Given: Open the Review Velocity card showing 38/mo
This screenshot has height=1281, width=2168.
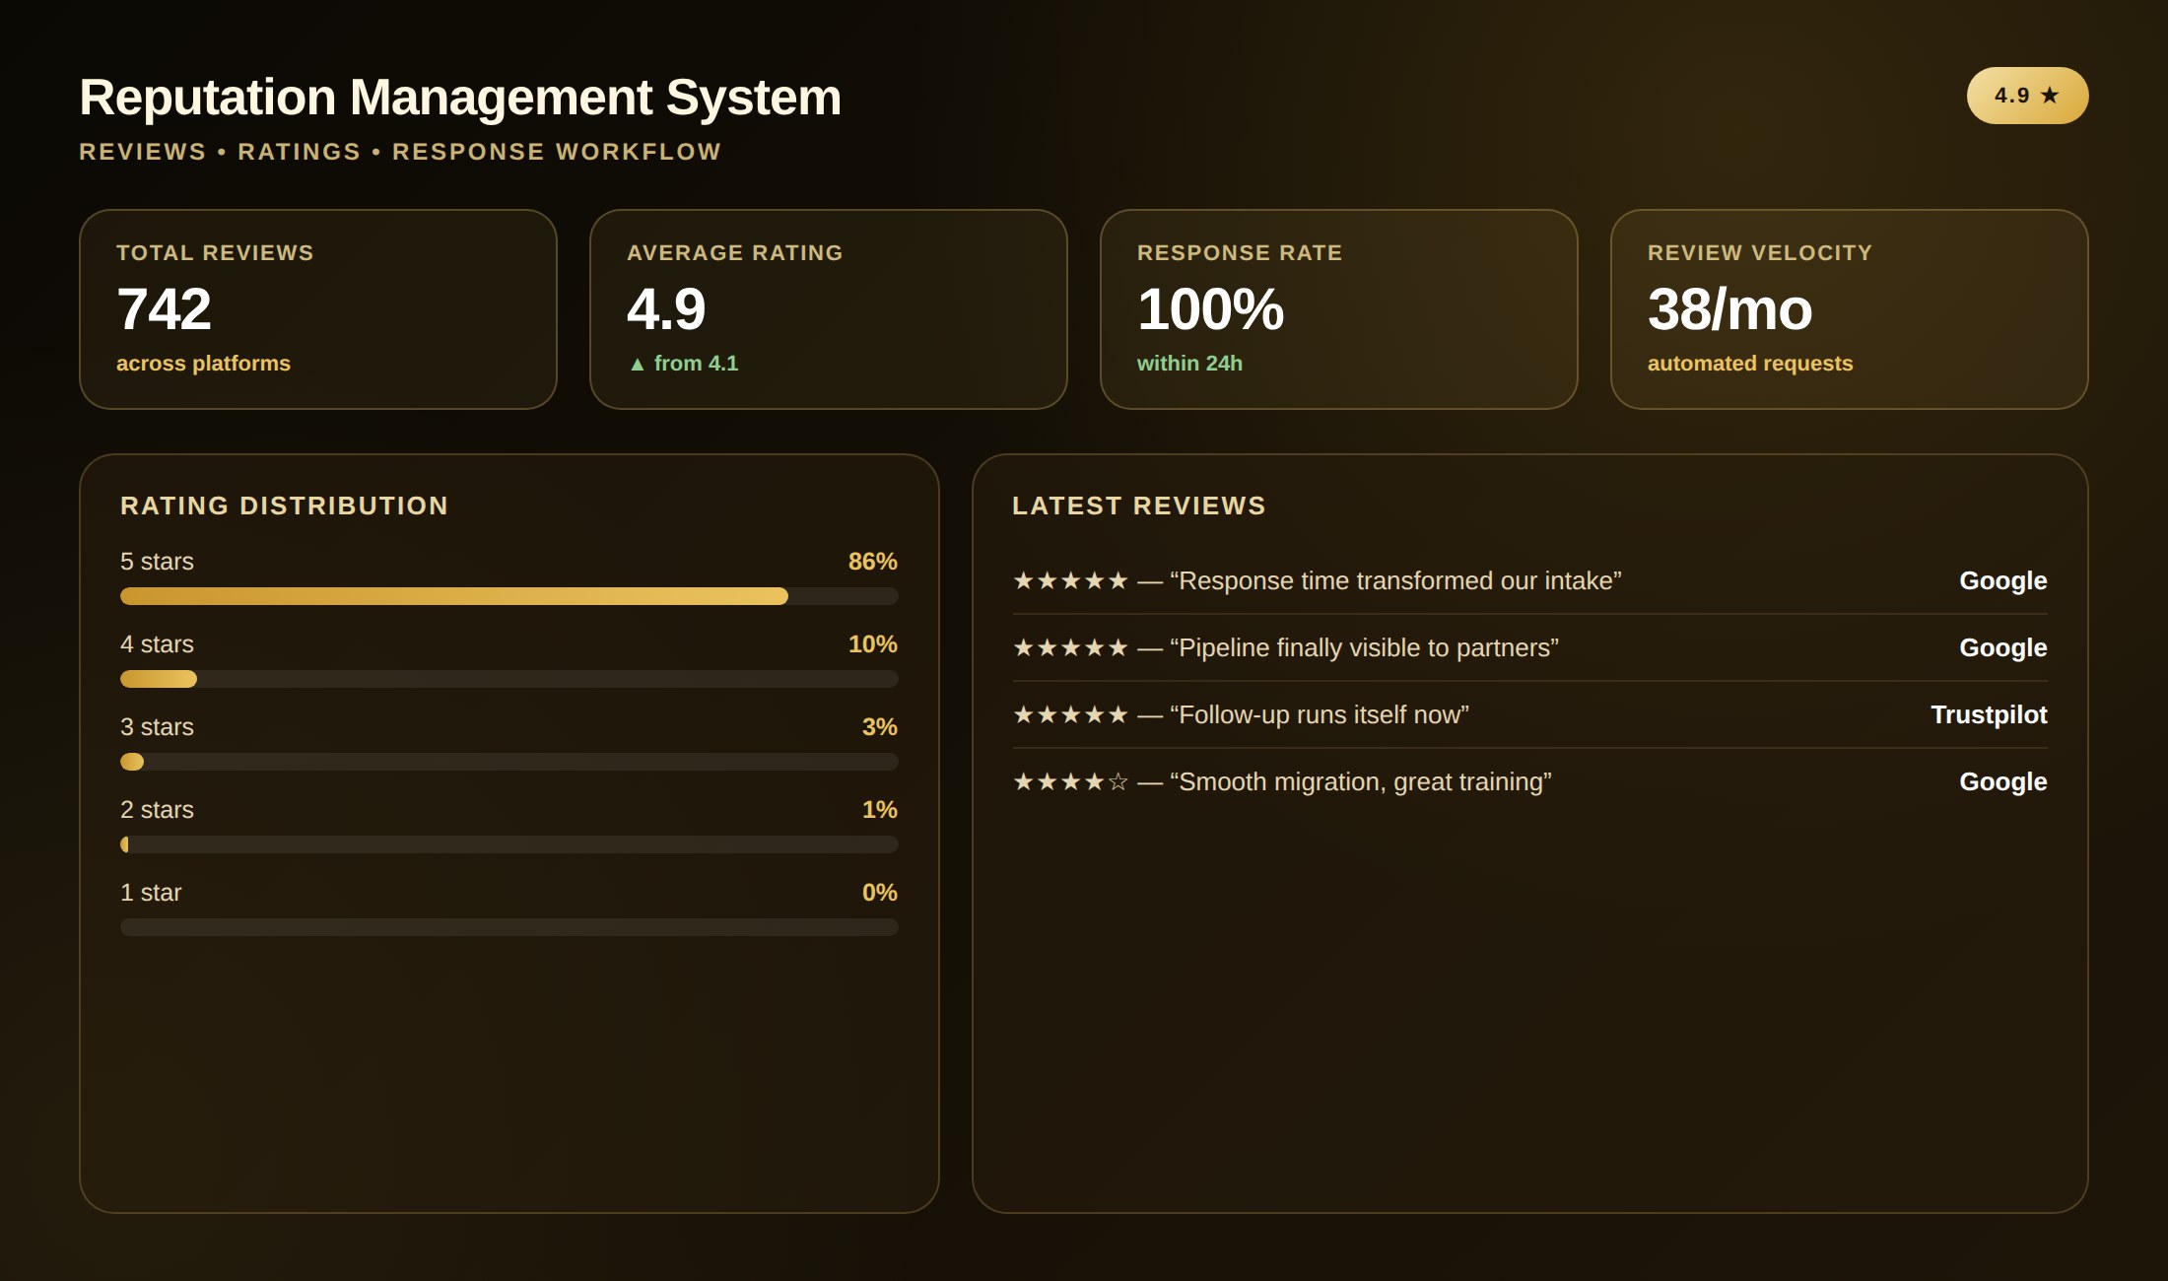Looking at the screenshot, I should click(x=1850, y=309).
